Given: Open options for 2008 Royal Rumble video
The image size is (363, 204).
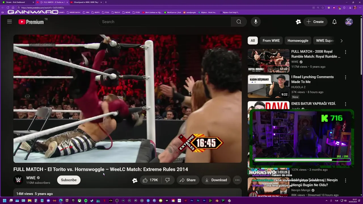Looking at the screenshot, I should click(x=345, y=52).
